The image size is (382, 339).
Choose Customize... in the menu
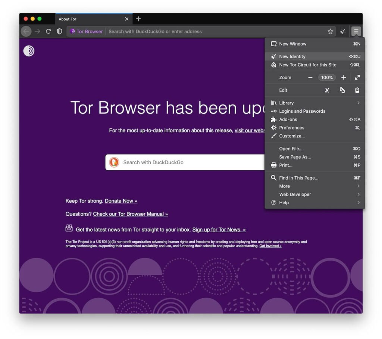315,136
